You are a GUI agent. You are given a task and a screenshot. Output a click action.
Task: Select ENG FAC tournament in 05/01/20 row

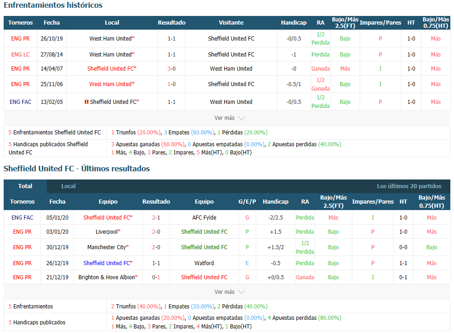22,218
